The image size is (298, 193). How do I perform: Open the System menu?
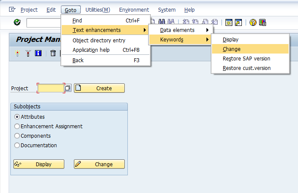[167, 9]
